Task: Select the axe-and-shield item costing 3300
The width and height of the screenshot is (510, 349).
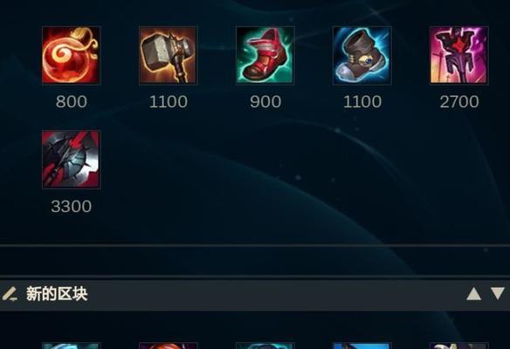Action: 72,160
